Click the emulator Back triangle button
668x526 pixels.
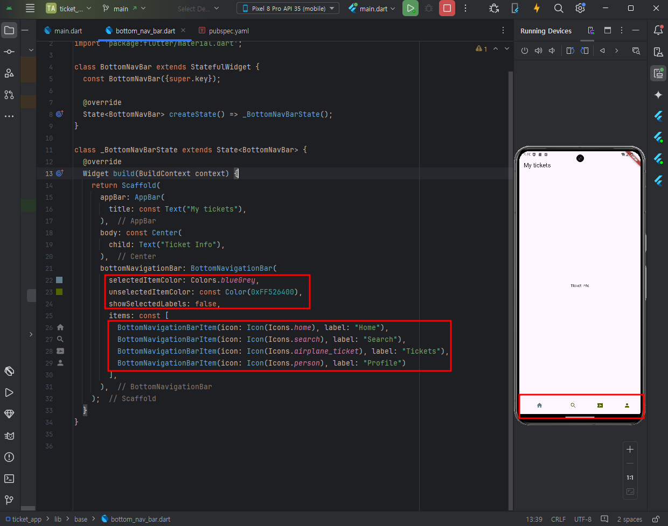[602, 51]
